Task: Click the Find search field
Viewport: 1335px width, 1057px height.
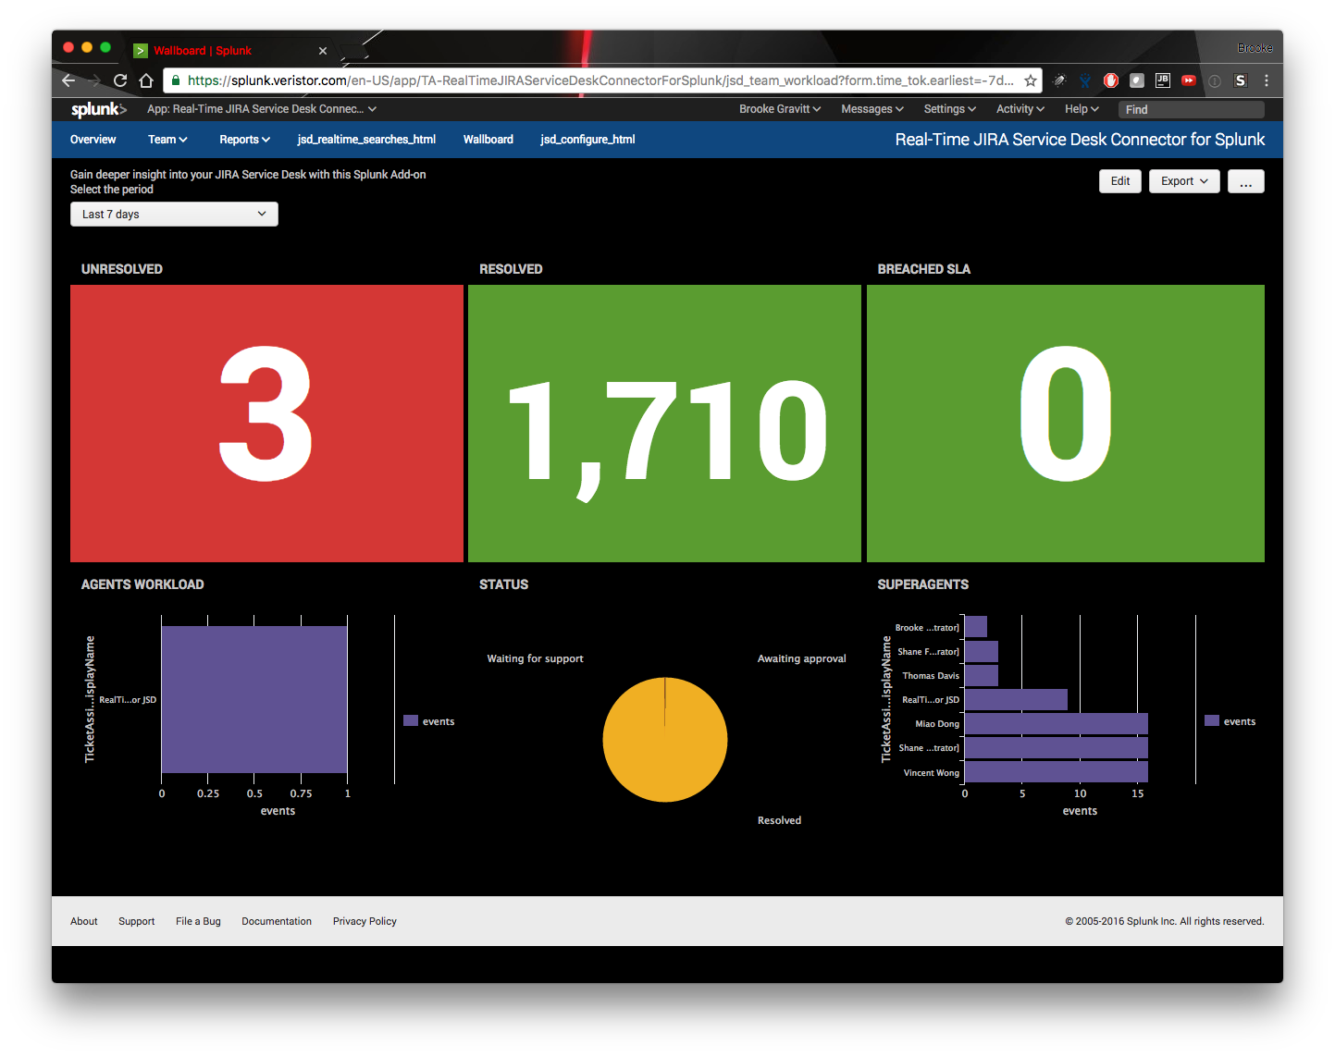Action: (1192, 109)
